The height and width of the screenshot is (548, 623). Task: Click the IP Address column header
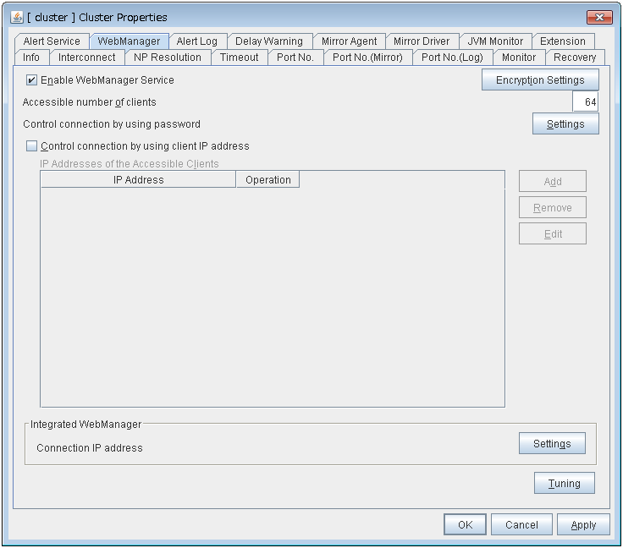pos(138,180)
